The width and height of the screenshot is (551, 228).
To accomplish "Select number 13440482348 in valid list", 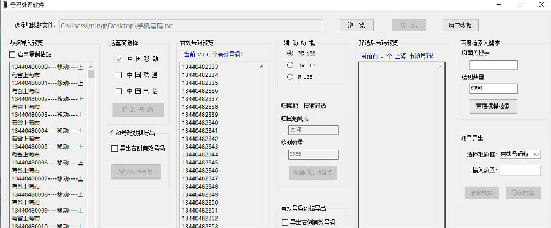I will click(200, 186).
